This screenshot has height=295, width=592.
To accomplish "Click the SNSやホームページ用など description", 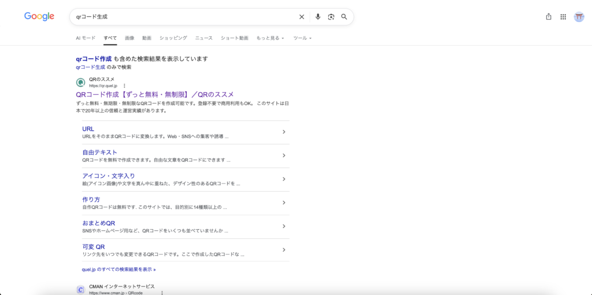I will point(155,231).
